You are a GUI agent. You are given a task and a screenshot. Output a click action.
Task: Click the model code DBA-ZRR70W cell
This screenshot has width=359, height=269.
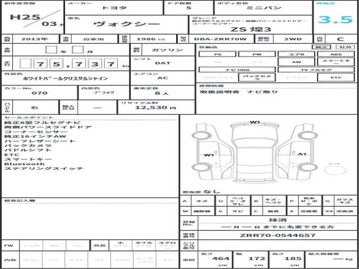(212, 39)
